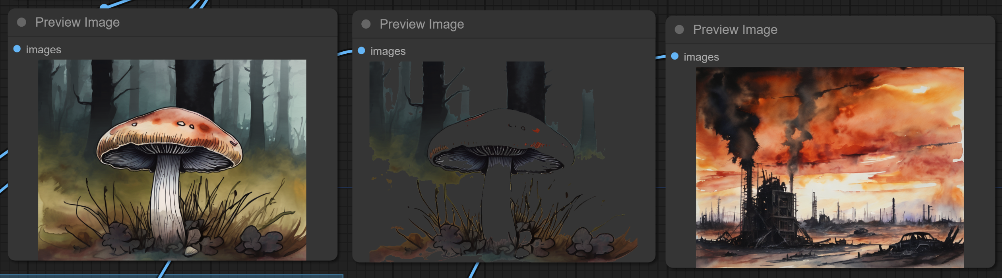The width and height of the screenshot is (1002, 278).
Task: Click images input port on burning factory node
Action: (x=675, y=56)
